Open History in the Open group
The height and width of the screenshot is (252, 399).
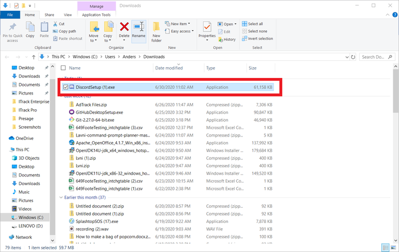tap(226, 39)
